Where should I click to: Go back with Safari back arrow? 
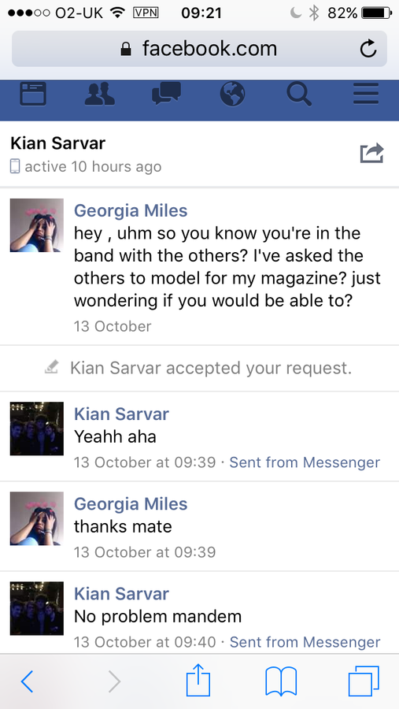(27, 681)
